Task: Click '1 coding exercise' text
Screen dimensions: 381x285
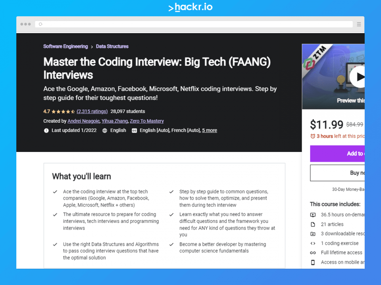Action: (339, 243)
